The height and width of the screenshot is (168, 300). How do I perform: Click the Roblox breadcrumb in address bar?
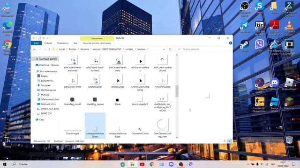pyautogui.click(x=73, y=49)
